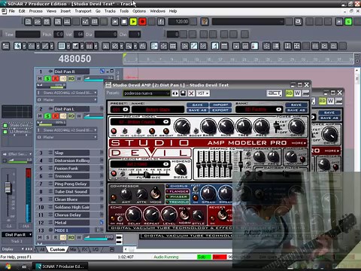
Task: Click the Reset (exclamation mark) toolbar button
Action: coord(161,22)
